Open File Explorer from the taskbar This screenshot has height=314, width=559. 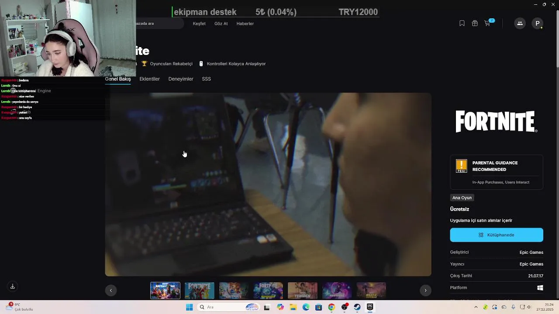293,307
